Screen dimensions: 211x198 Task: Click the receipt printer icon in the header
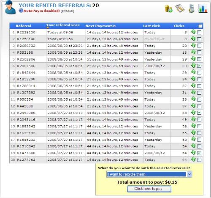(x=192, y=8)
